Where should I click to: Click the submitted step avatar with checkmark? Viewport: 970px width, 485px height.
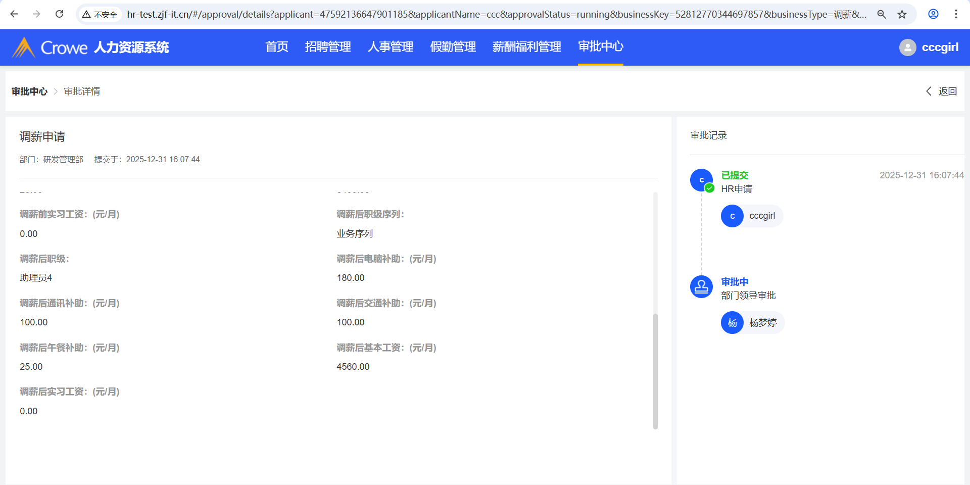[701, 180]
